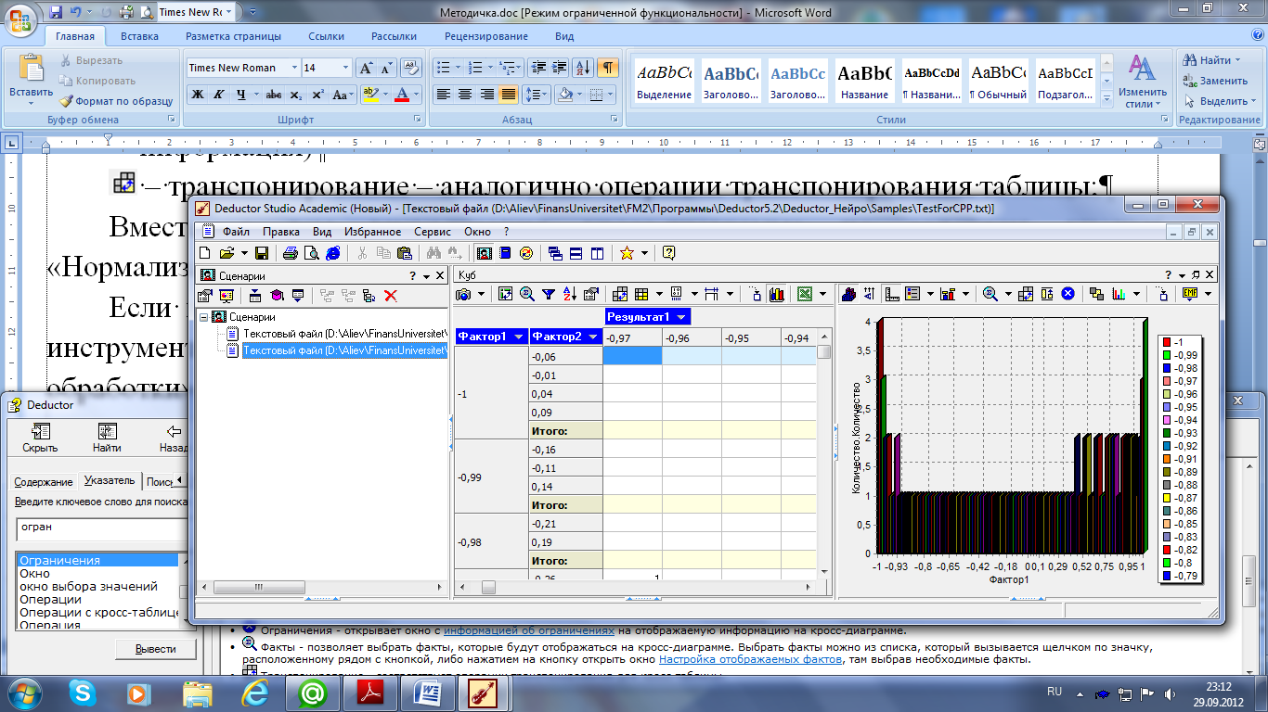This screenshot has width=1268, height=712.
Task: Click the filter funnel icon in Cube toolbar
Action: pos(549,294)
